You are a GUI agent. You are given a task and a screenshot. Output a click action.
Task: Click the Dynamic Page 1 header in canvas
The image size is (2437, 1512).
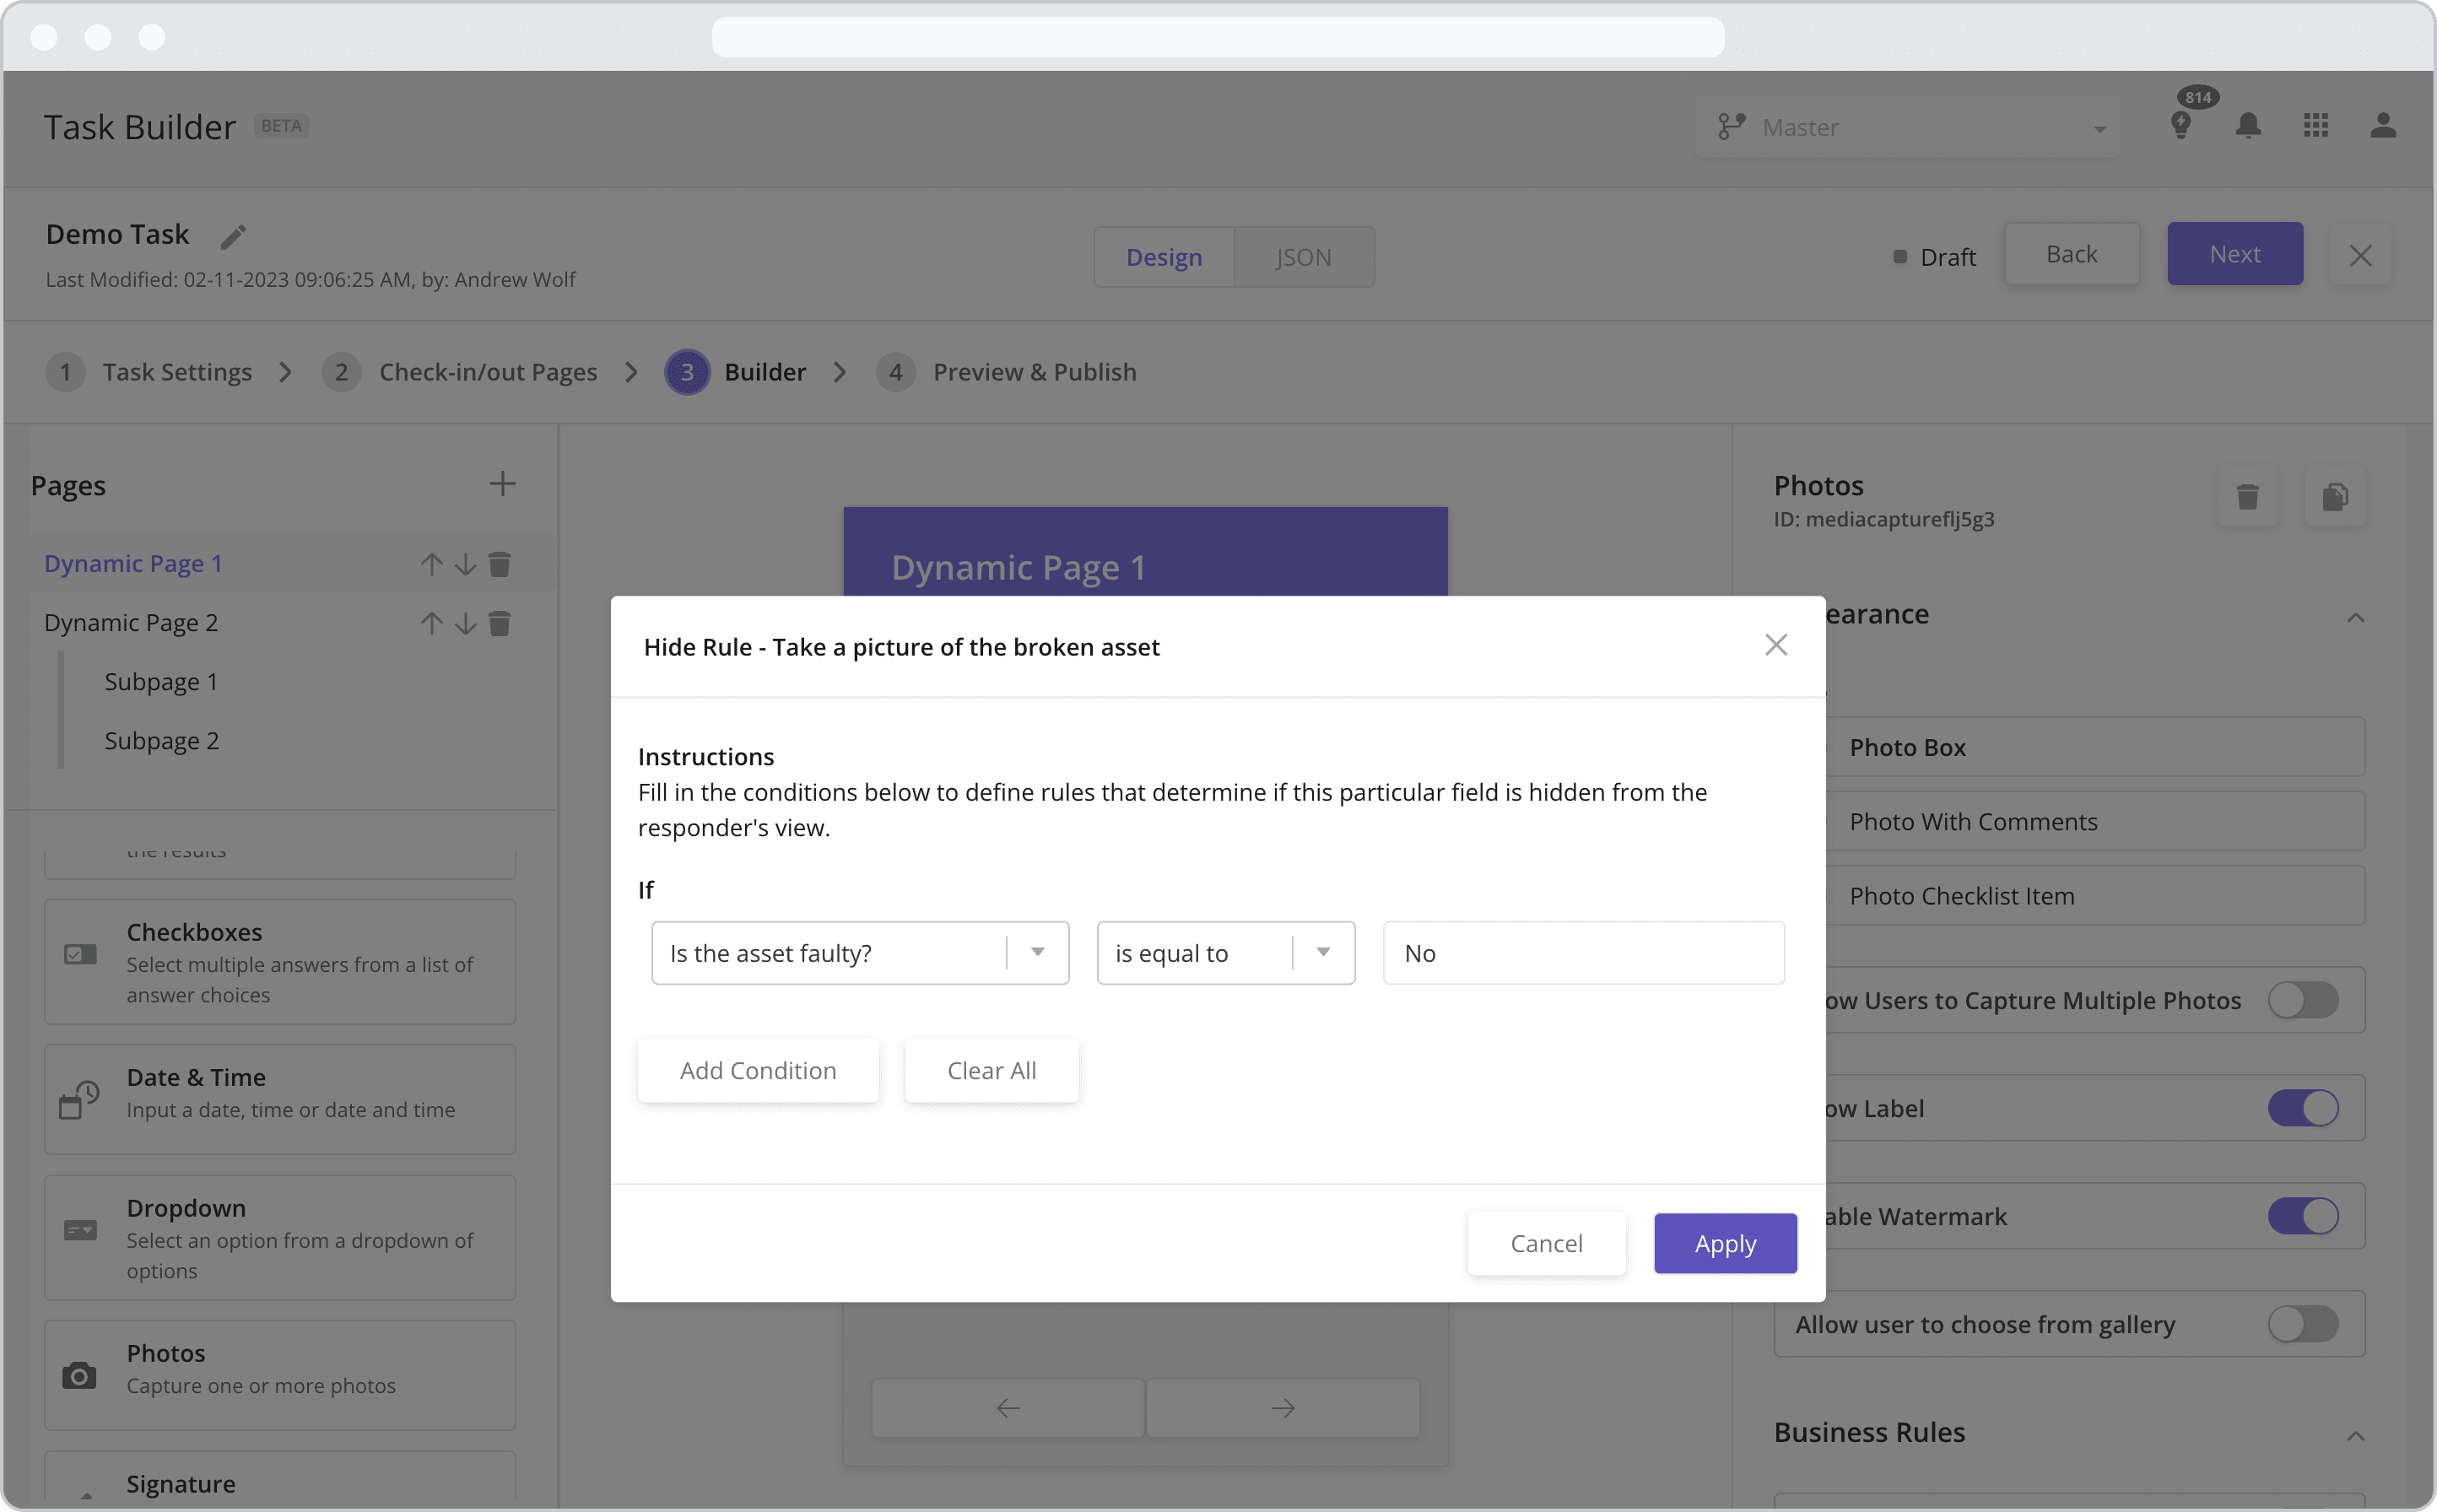pyautogui.click(x=1145, y=553)
